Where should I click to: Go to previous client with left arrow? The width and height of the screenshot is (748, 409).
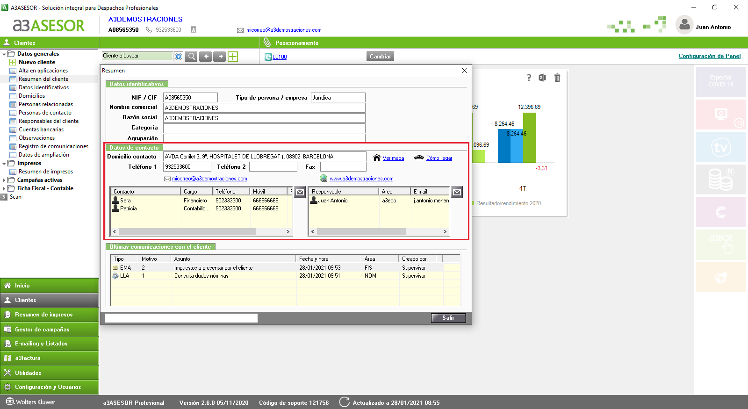pyautogui.click(x=205, y=57)
